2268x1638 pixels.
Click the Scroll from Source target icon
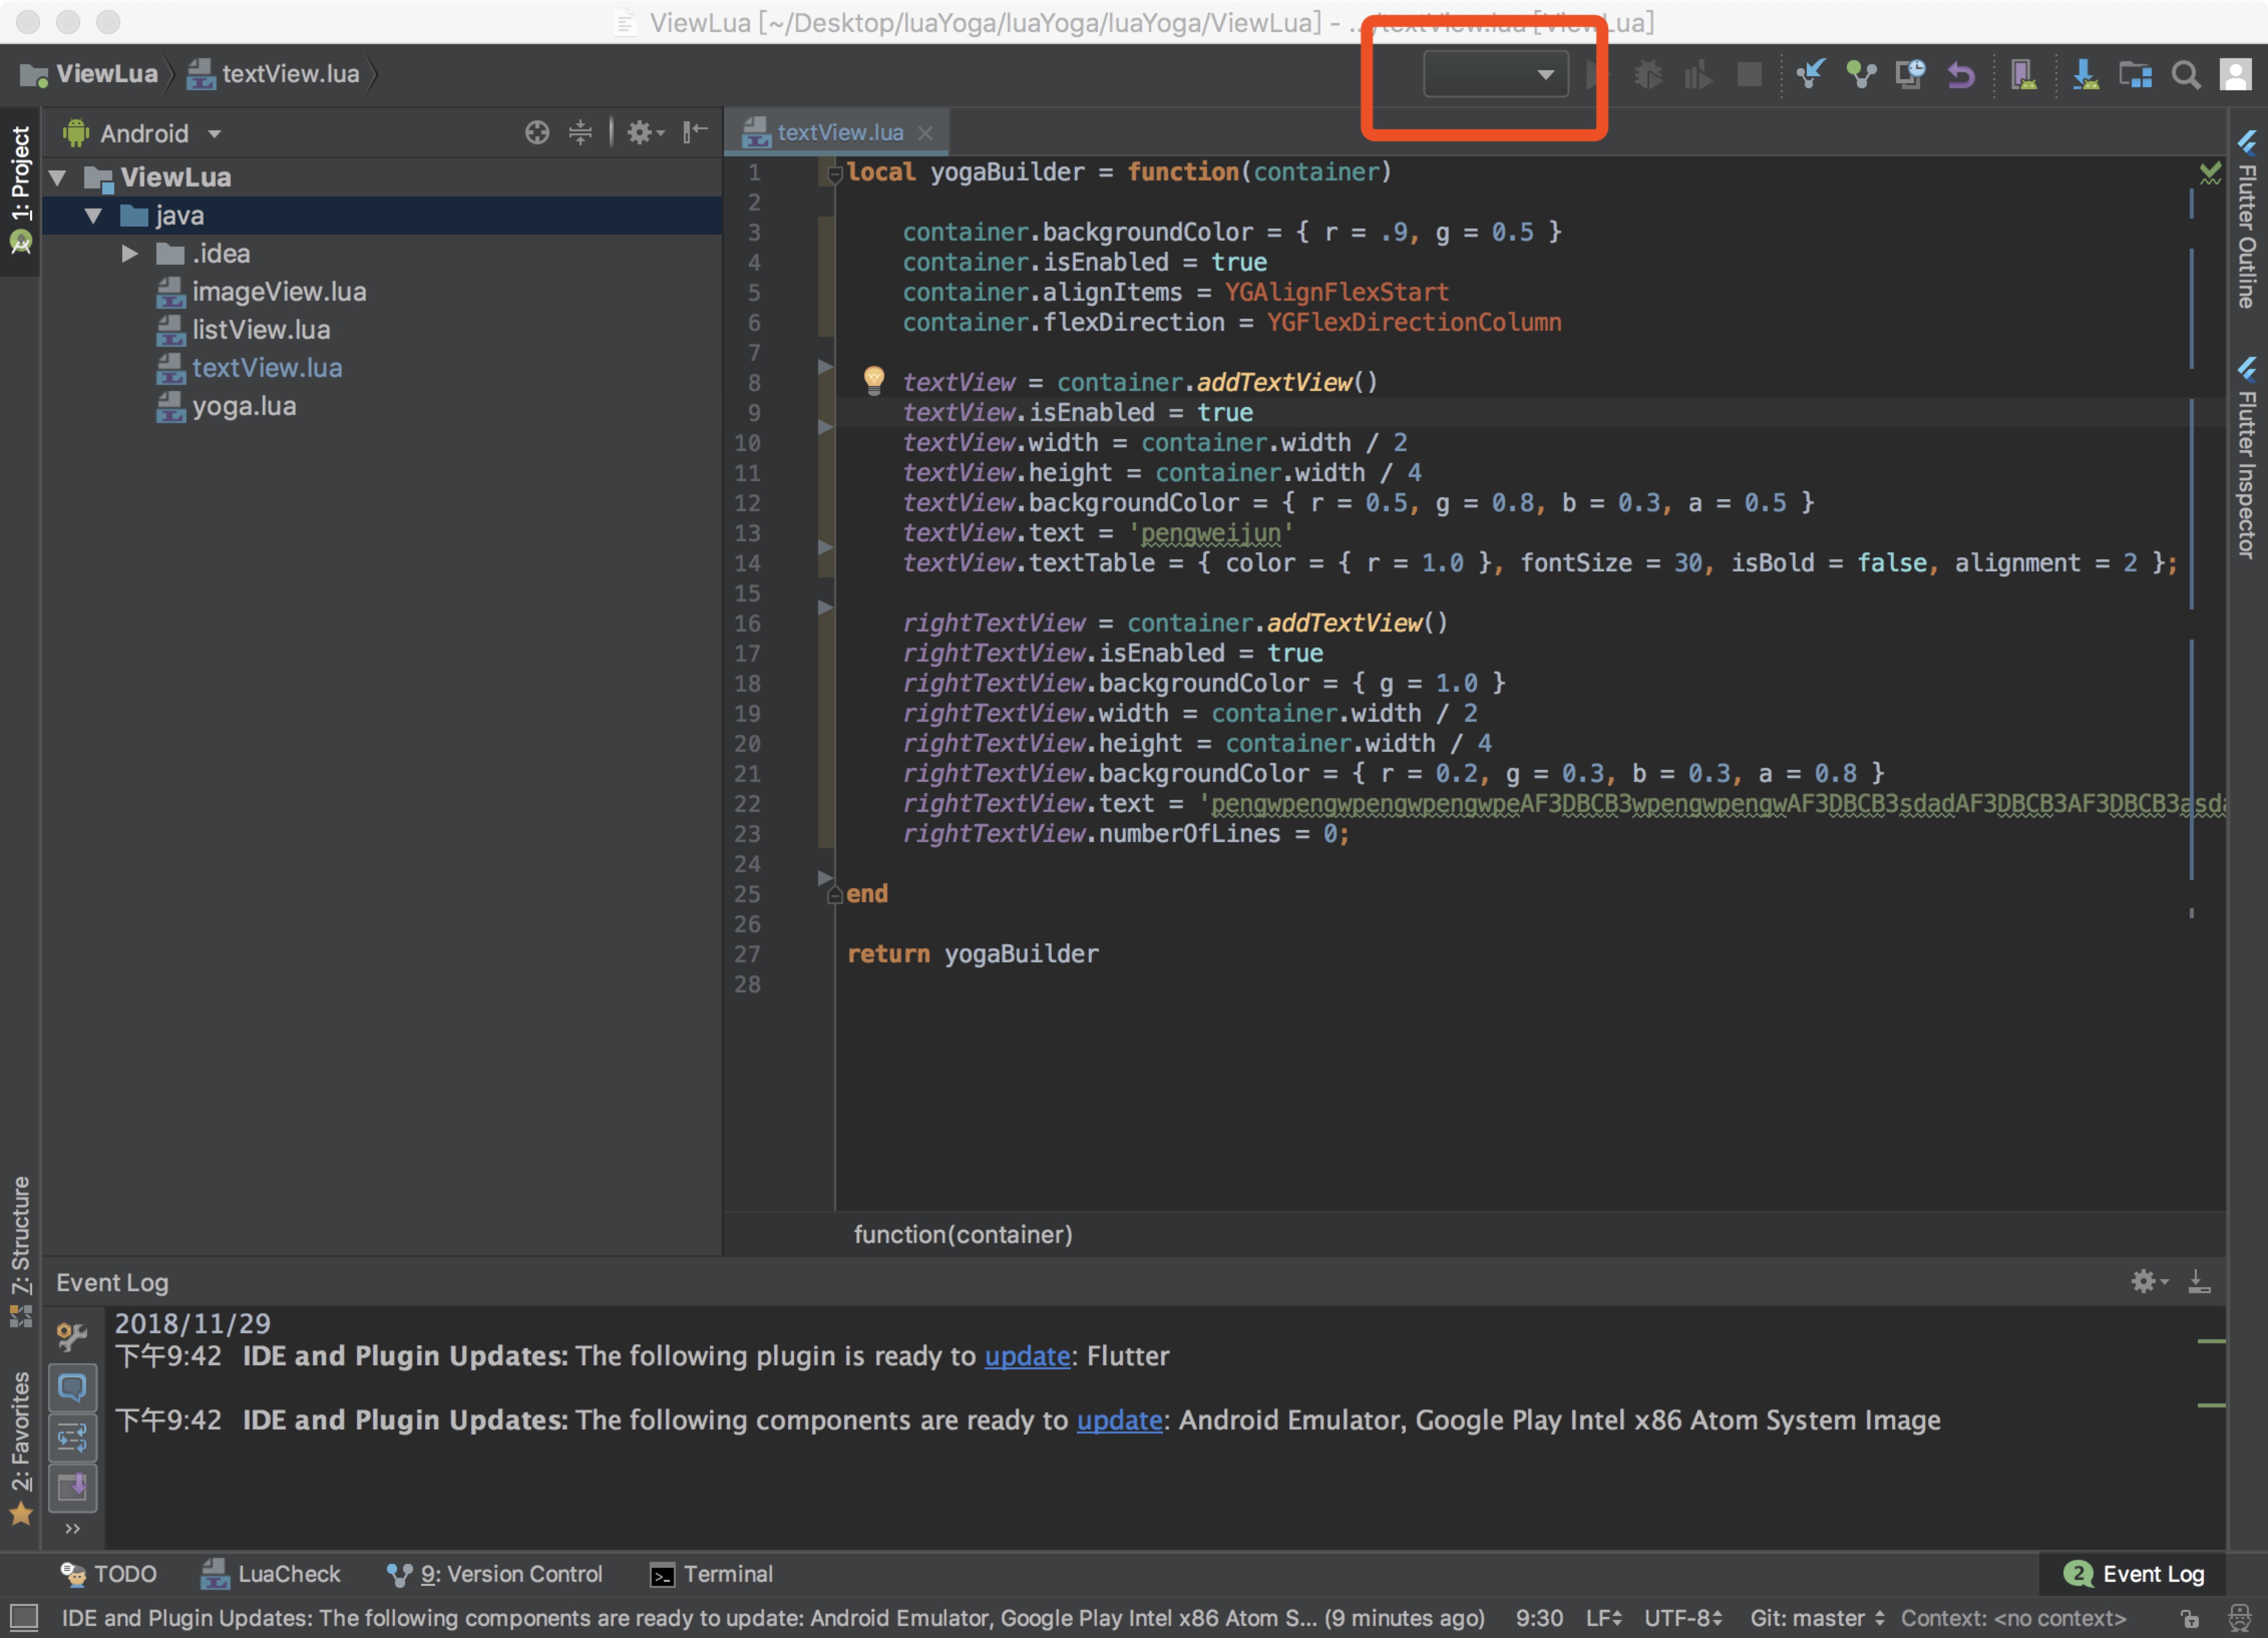[x=537, y=133]
